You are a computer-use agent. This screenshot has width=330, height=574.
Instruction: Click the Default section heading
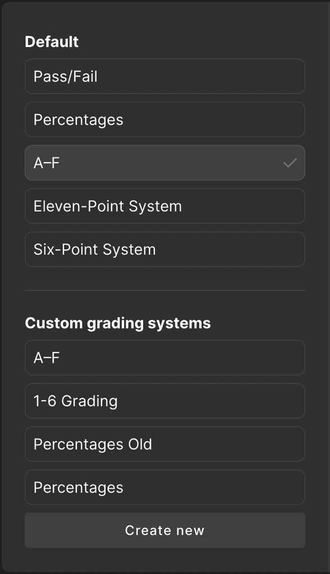[52, 41]
